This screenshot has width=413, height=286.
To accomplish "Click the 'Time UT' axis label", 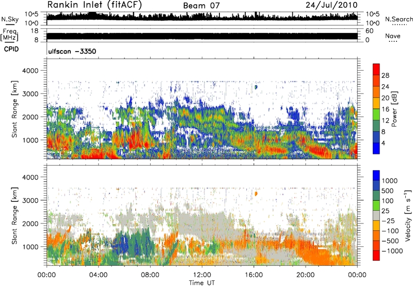I will point(202,283).
